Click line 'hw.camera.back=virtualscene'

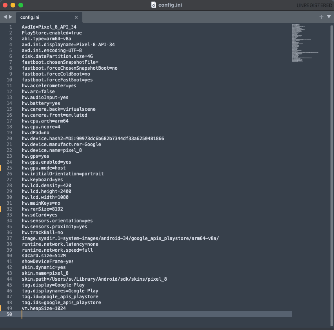tap(58, 109)
